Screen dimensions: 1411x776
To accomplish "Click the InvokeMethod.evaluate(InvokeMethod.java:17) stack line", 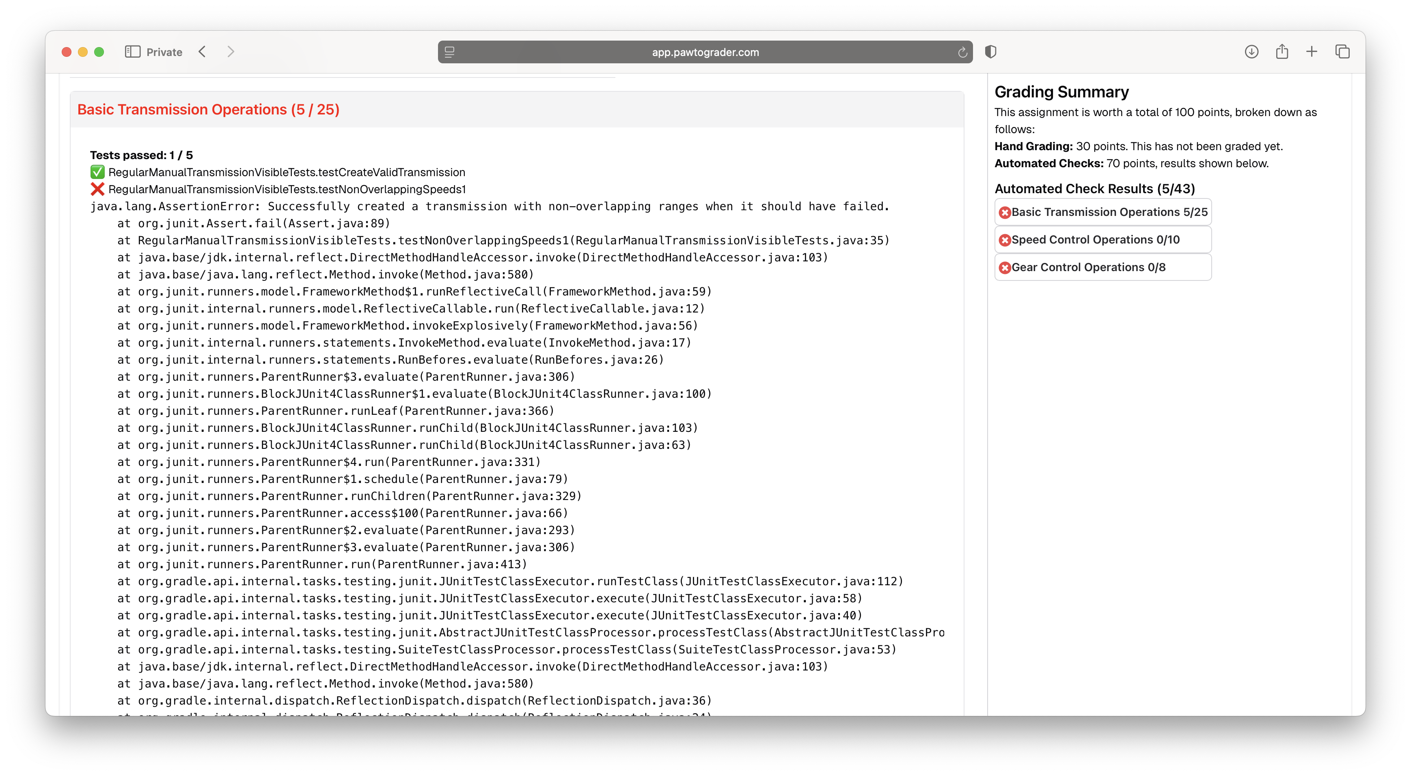I will [404, 342].
